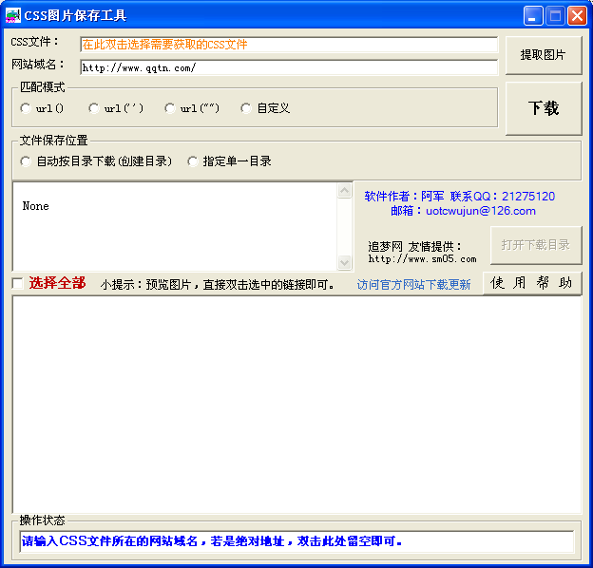Open the 使用帮助 button

pyautogui.click(x=532, y=283)
